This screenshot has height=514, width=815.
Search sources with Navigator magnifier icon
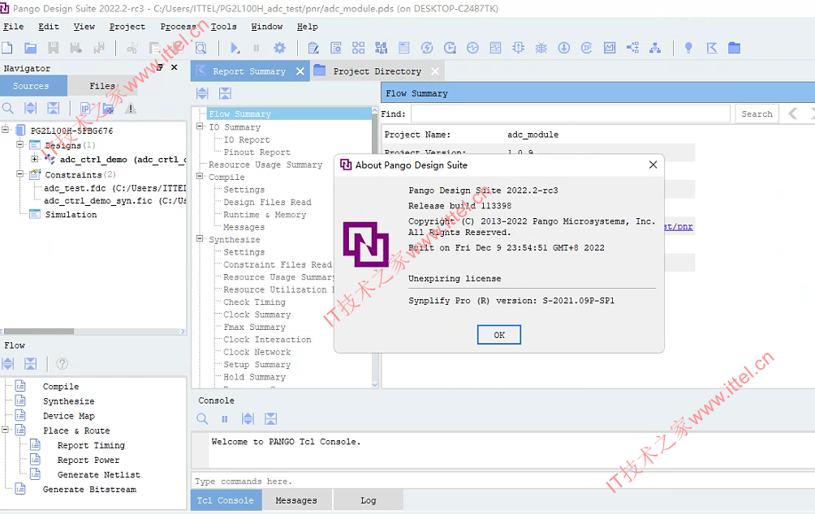tap(8, 108)
